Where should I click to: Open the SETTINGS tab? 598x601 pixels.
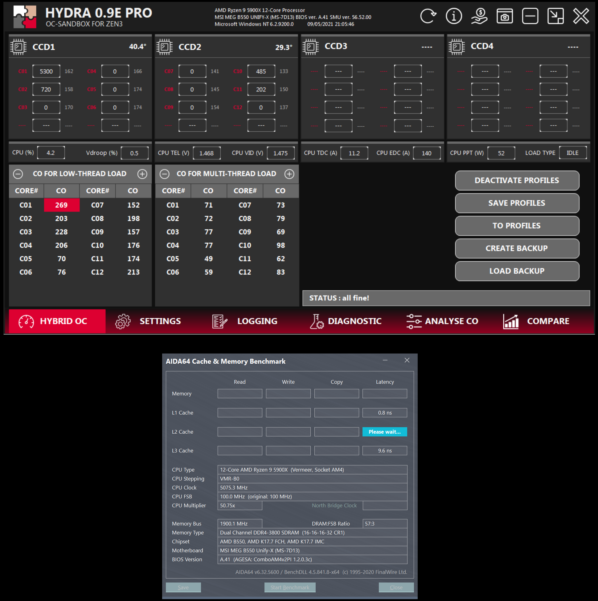coord(148,321)
